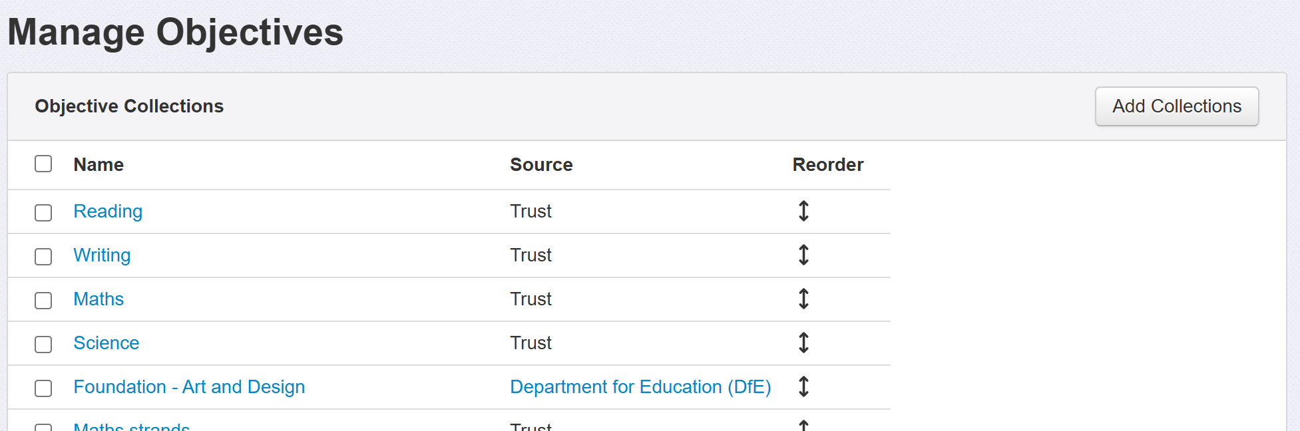Open the Science objectives link

click(x=107, y=343)
